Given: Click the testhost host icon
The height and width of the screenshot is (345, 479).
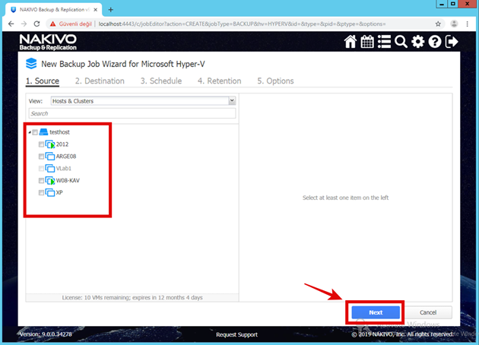Looking at the screenshot, I should 43,132.
